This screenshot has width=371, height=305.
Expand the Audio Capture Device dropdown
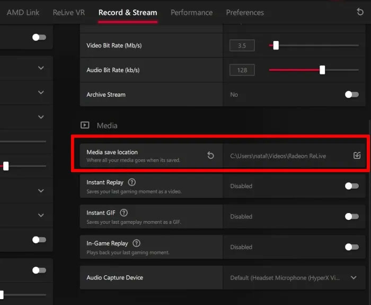(354, 277)
